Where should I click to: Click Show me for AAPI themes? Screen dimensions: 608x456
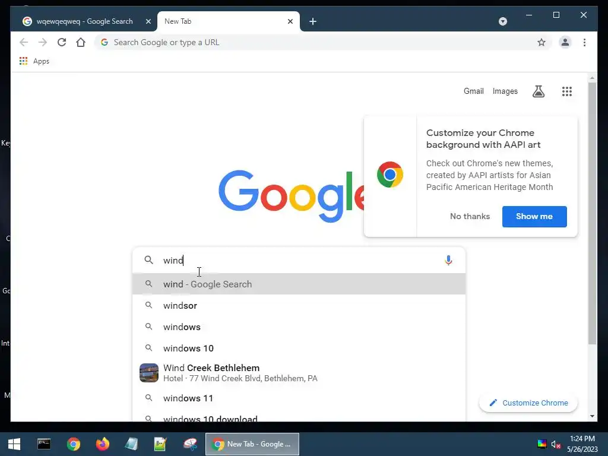coord(534,216)
